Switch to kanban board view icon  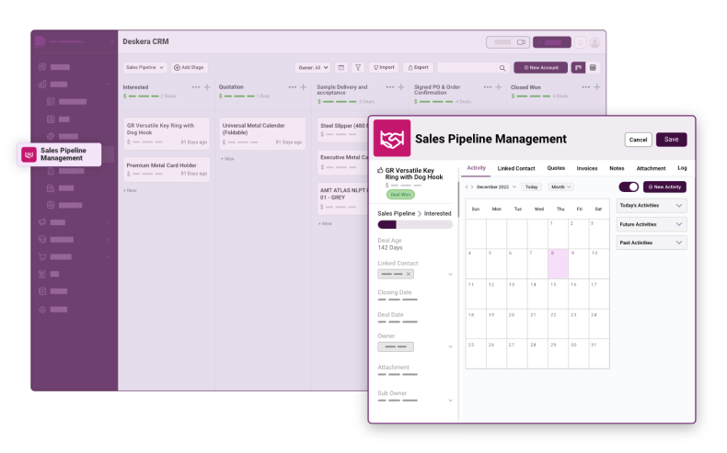[578, 68]
